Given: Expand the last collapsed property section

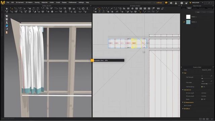Looking at the screenshot, I should (x=183, y=109).
